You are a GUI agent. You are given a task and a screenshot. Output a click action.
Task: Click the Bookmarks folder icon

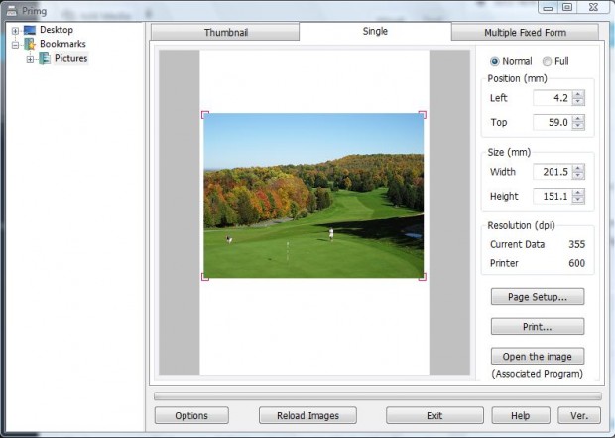[x=29, y=44]
